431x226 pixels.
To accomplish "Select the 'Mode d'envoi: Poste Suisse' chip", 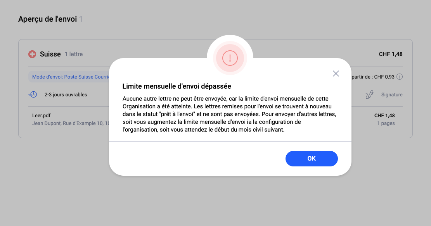I will [x=70, y=77].
